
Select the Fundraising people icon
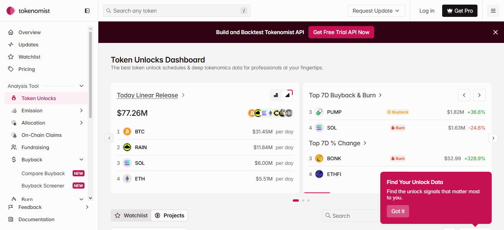coord(13,147)
